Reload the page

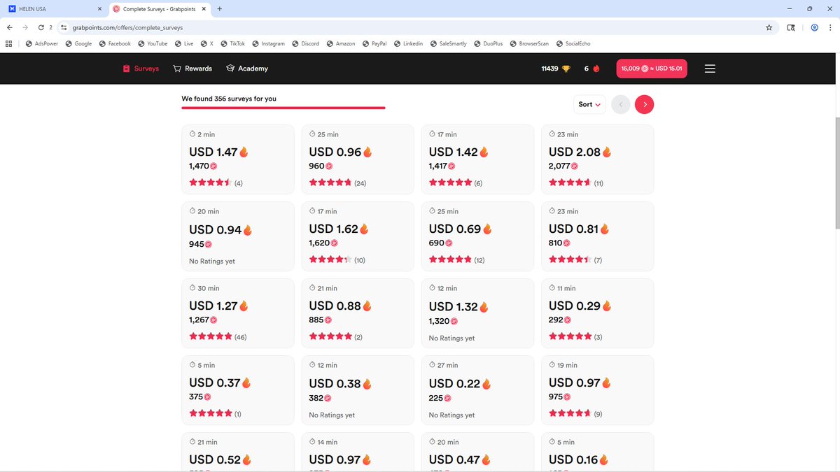click(x=41, y=28)
